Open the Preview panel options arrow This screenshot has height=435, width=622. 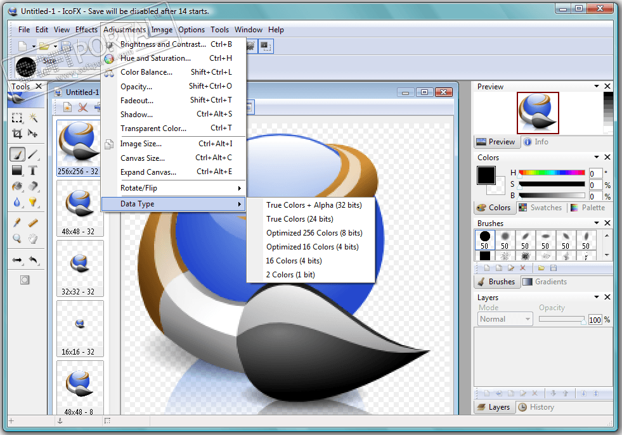[x=596, y=86]
